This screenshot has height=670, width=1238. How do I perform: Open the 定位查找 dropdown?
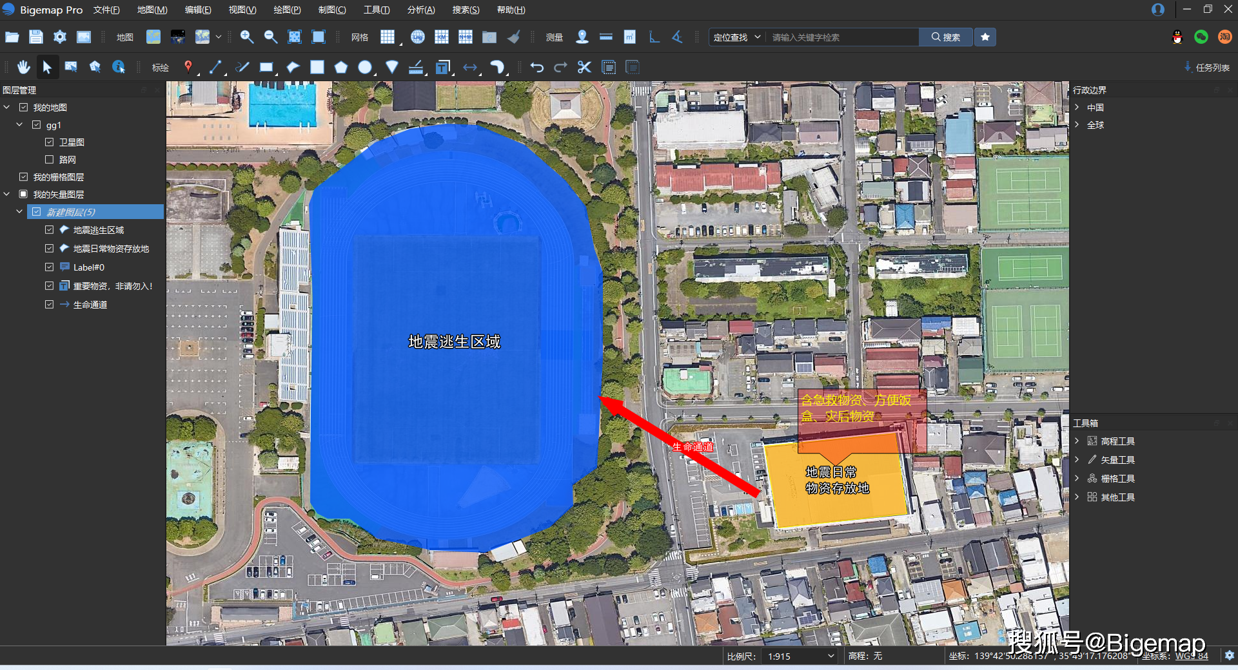click(737, 37)
